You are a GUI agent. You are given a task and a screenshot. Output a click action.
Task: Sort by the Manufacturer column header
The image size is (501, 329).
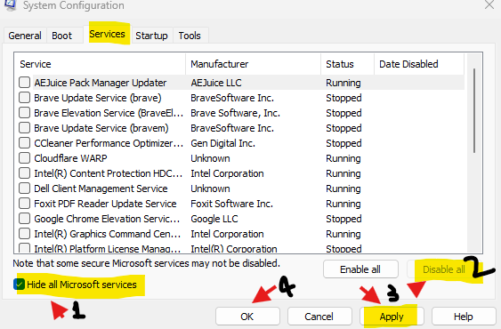(253, 64)
